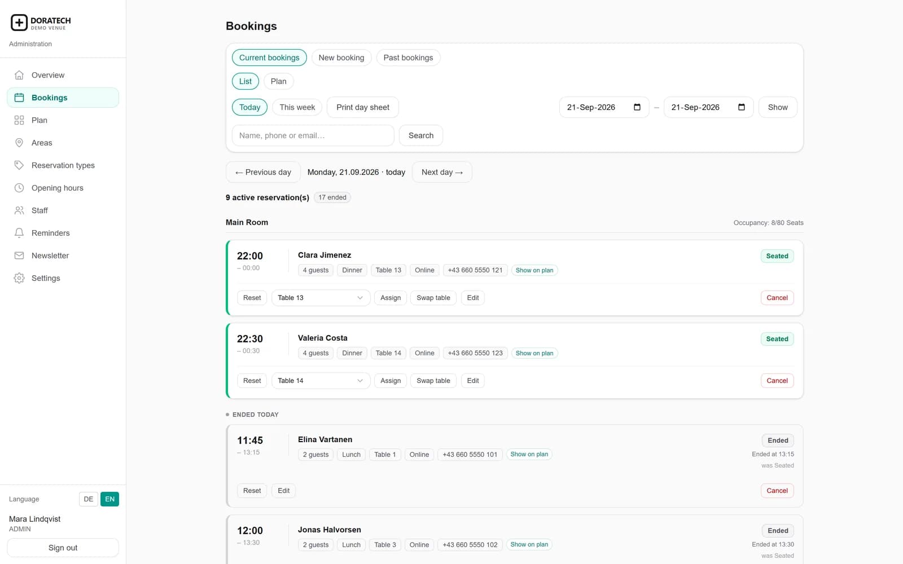Cancel Clara Jimenez's reservation
Image resolution: width=903 pixels, height=564 pixels.
pos(777,298)
